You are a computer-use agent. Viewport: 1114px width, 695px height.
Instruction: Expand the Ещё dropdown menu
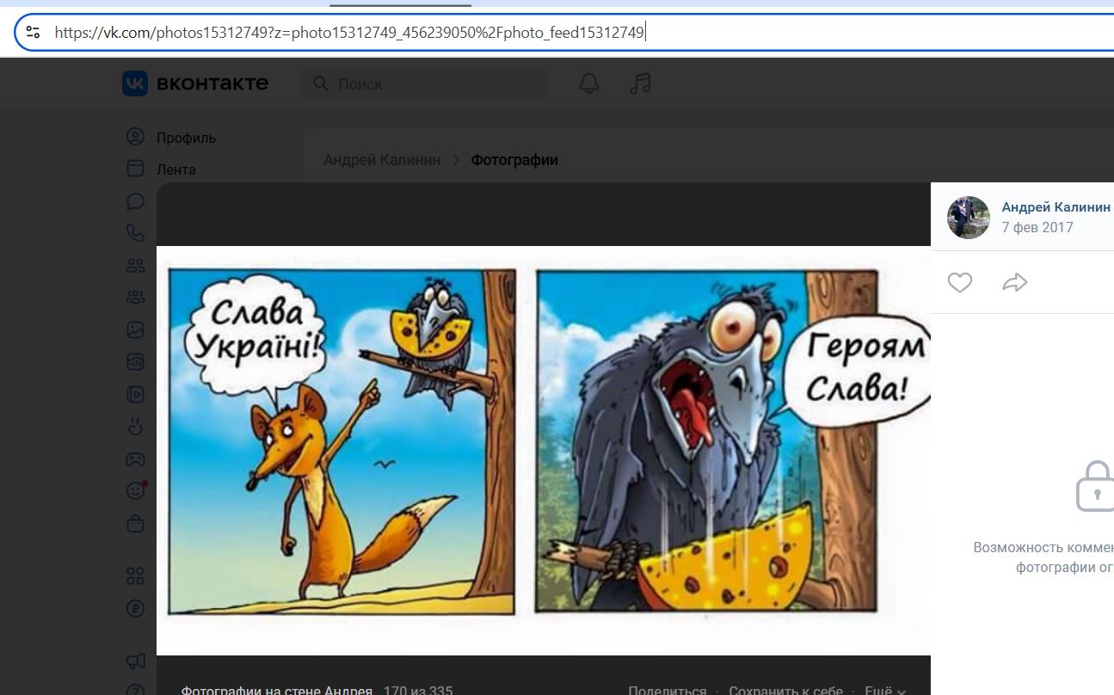(x=885, y=690)
